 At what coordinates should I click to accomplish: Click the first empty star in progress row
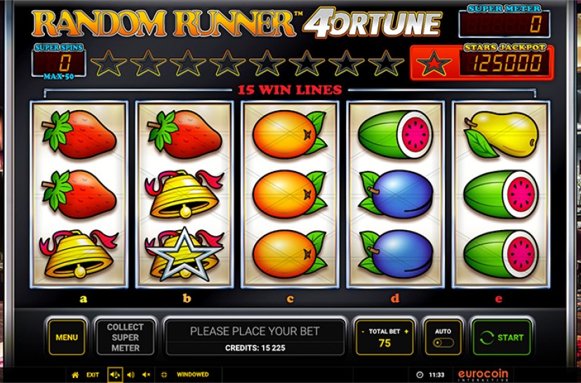point(109,63)
